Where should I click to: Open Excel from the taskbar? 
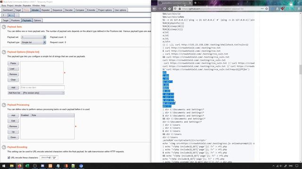click(27, 166)
